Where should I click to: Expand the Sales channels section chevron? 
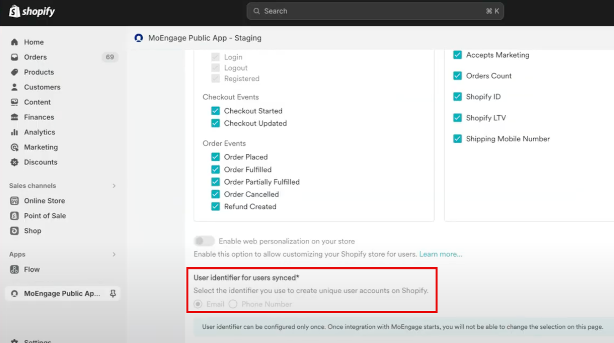coord(114,186)
